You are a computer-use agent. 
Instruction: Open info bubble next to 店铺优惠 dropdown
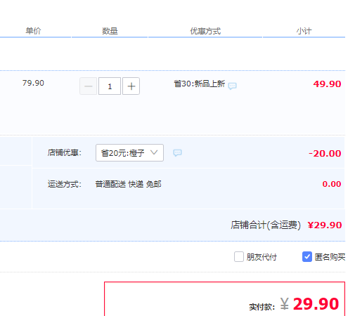tap(177, 153)
